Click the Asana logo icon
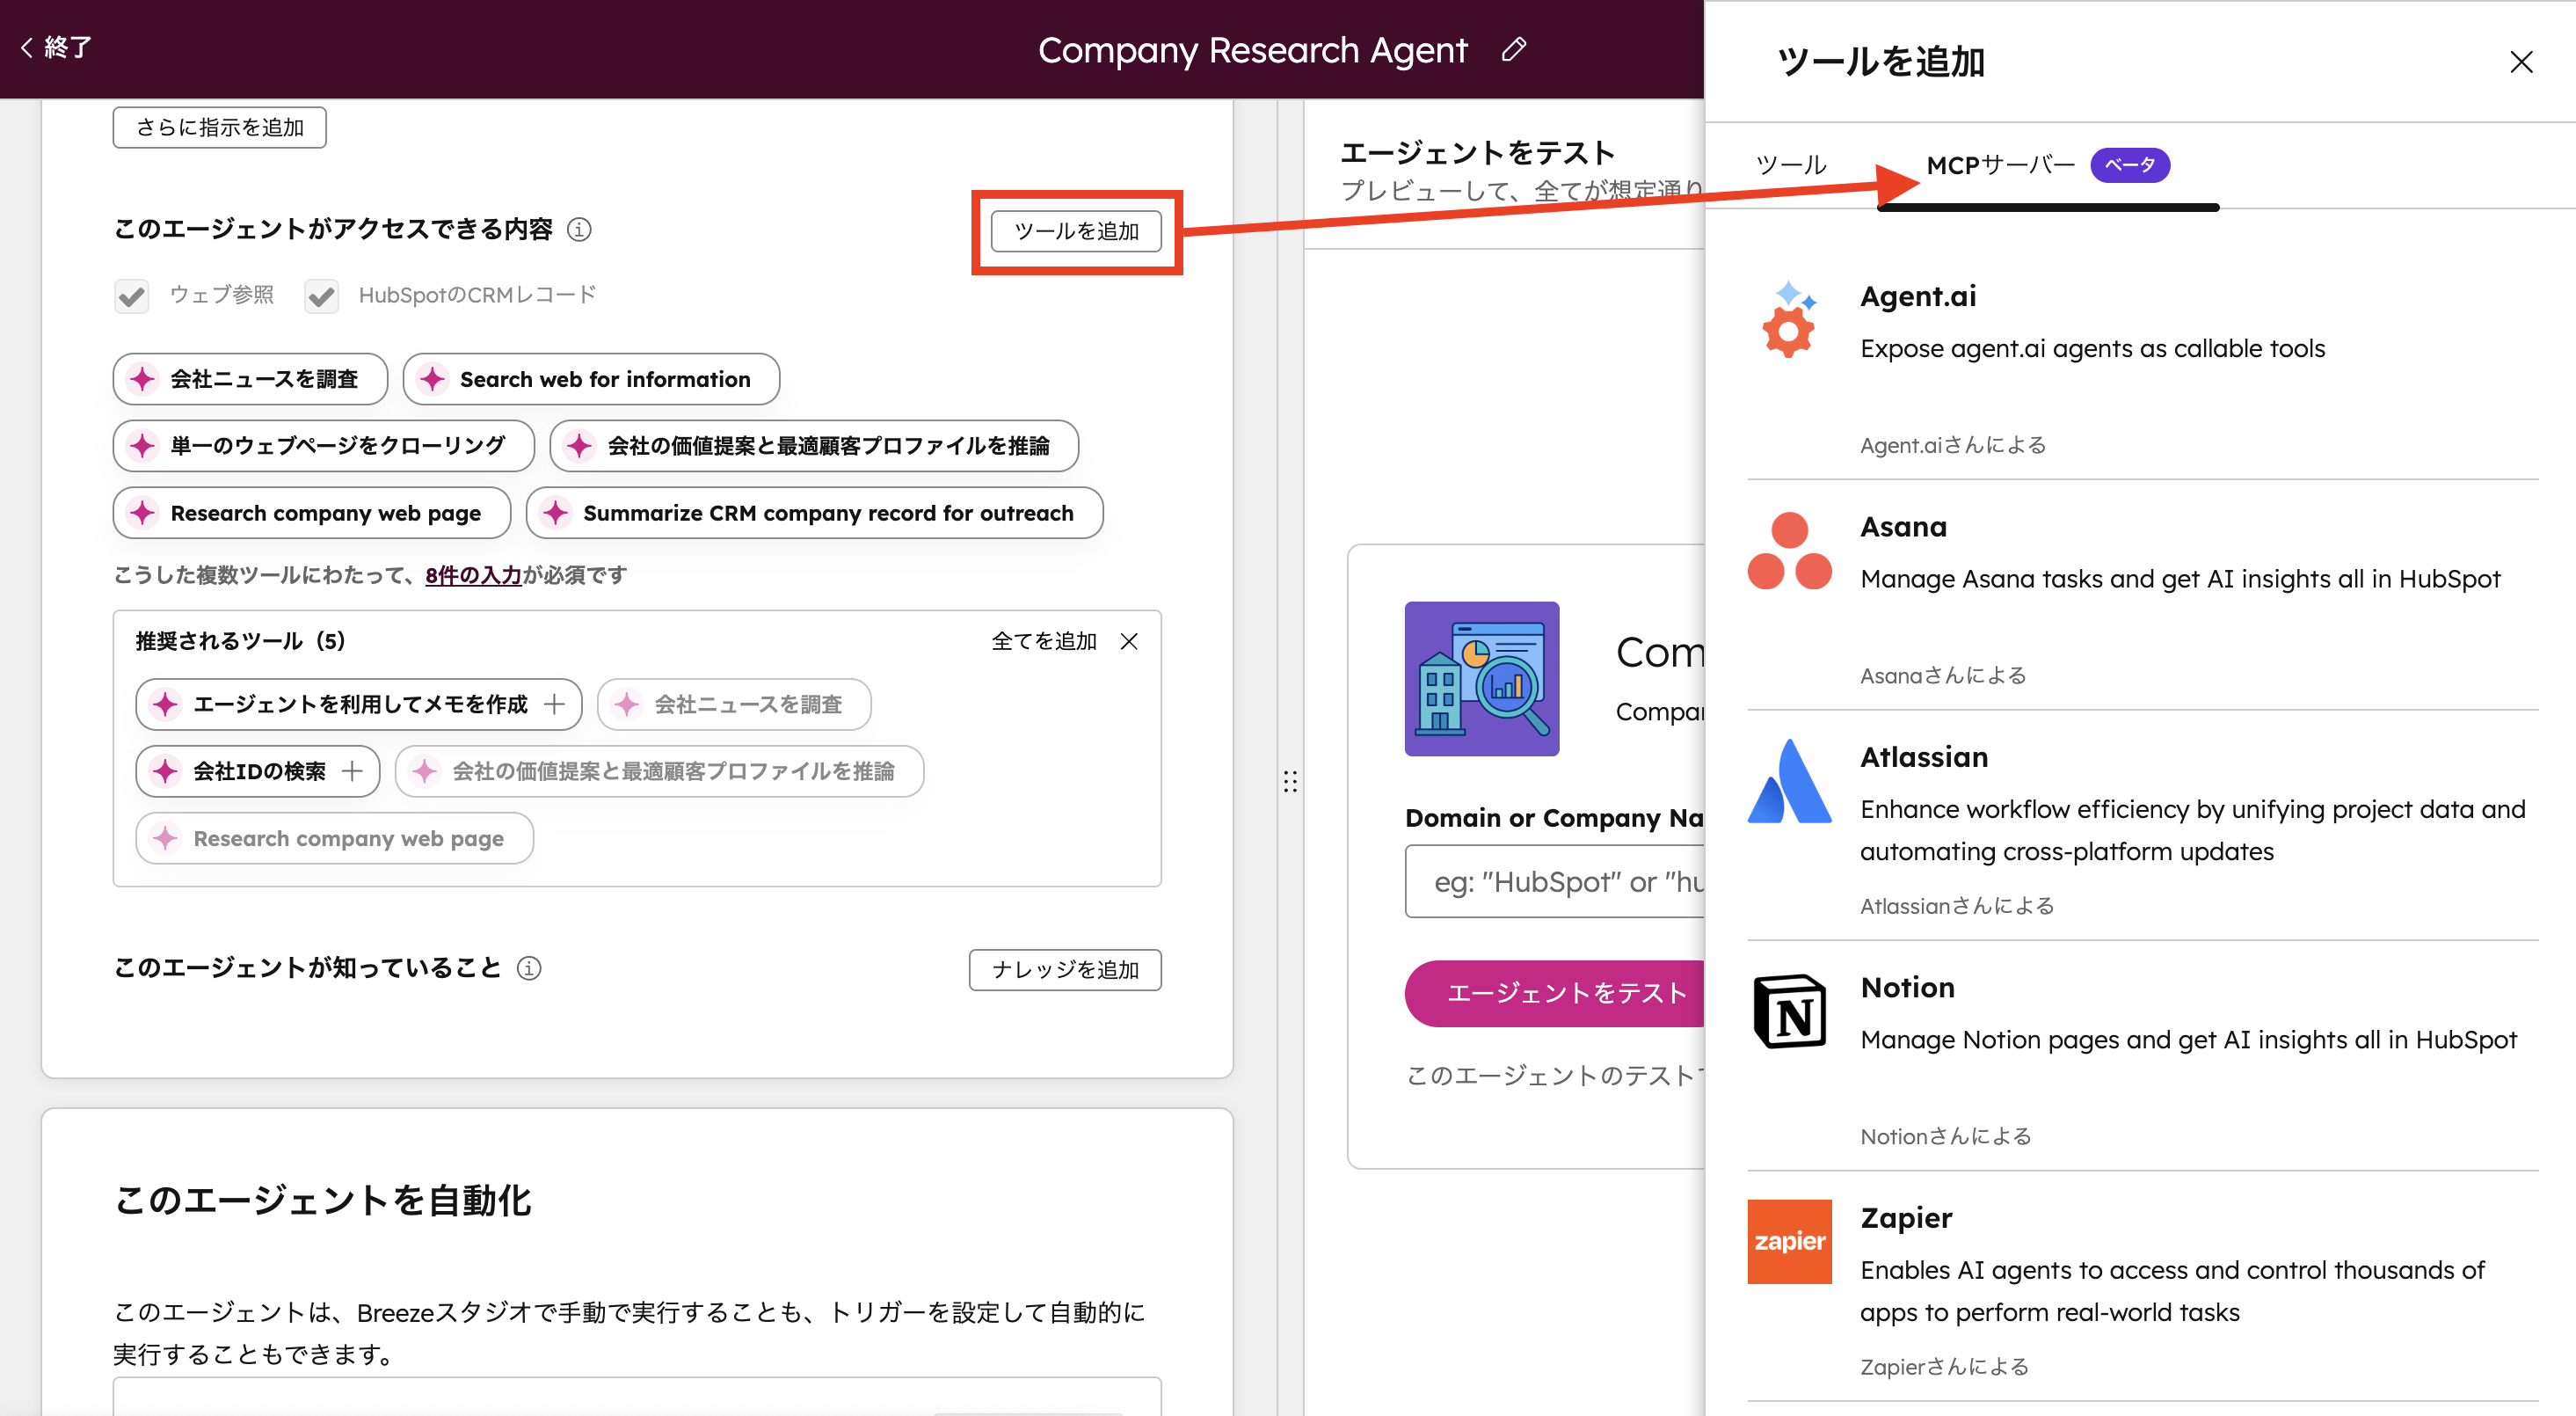 click(1789, 551)
